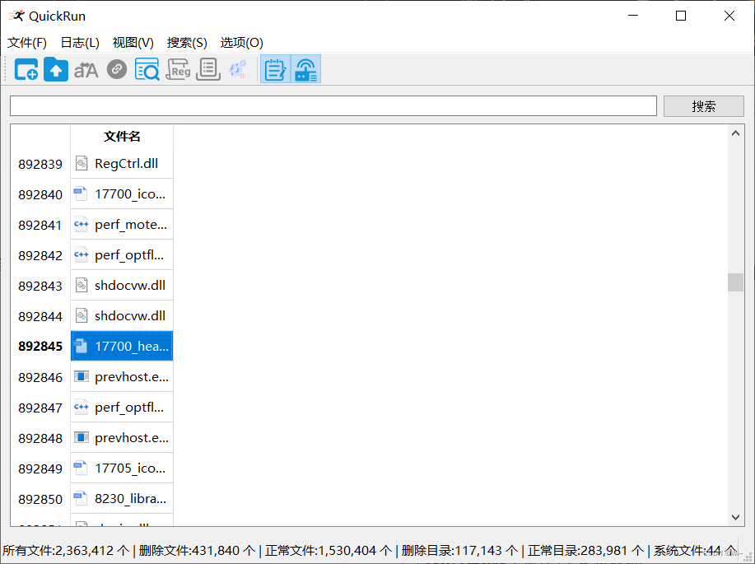Open the 文件(F) menu

coord(26,42)
